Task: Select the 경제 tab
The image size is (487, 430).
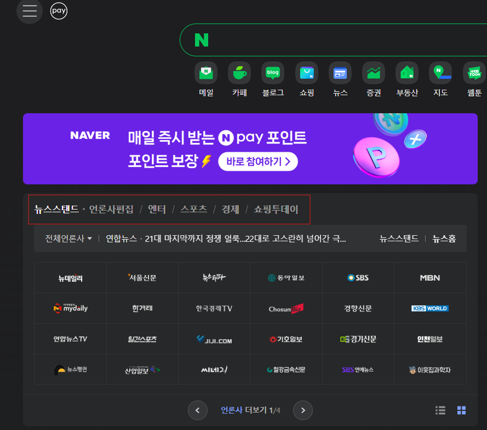Action: (230, 210)
